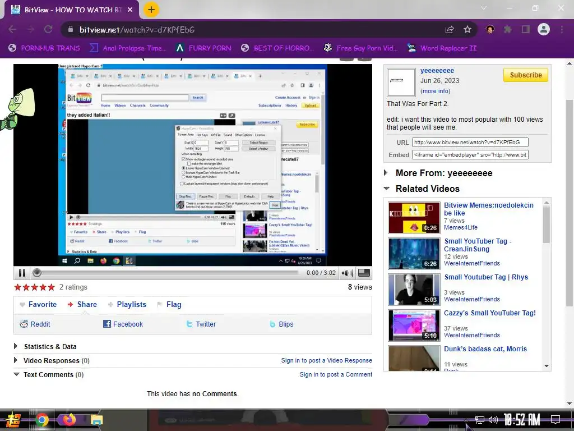Open the notification center icon
The image size is (574, 431).
pyautogui.click(x=556, y=420)
